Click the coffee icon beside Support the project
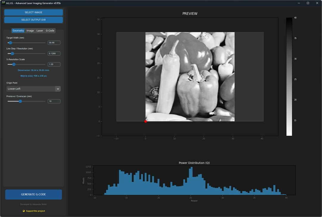 23,211
